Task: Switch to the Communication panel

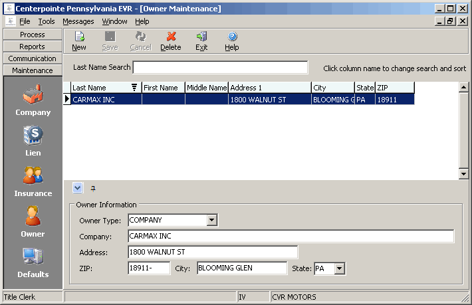Action: click(x=33, y=58)
